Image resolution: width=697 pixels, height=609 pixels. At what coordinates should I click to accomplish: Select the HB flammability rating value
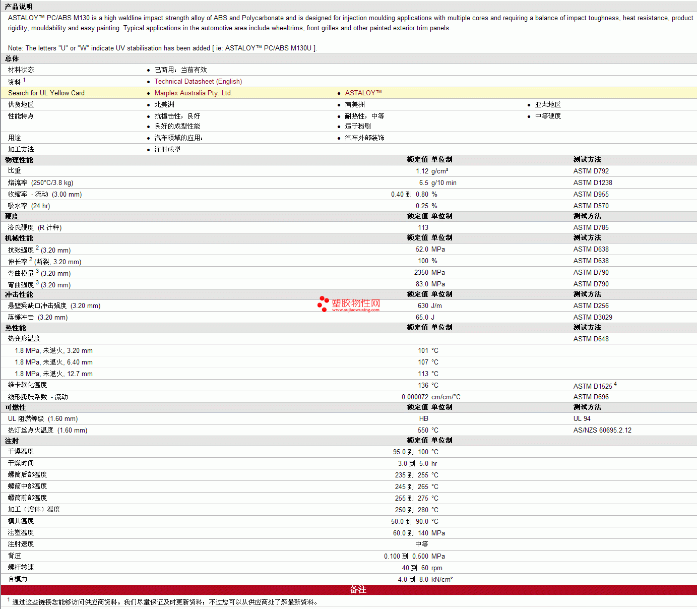click(424, 418)
